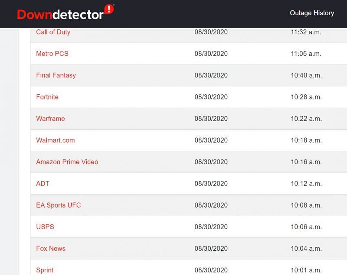Open the Outage History menu item
The width and height of the screenshot is (347, 275).
coord(312,13)
